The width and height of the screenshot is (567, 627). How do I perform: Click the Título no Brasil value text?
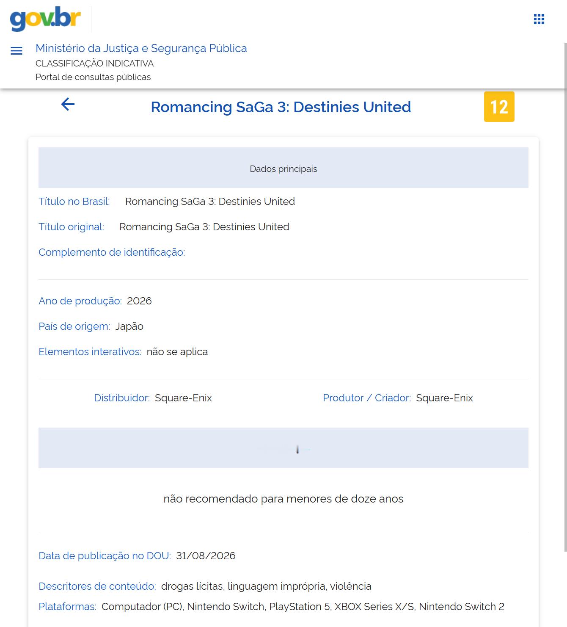pyautogui.click(x=210, y=202)
